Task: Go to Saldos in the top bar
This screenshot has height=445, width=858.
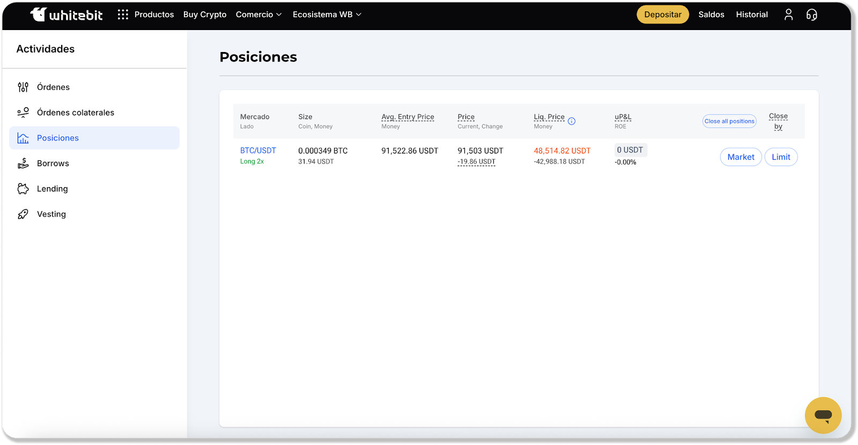Action: pos(711,14)
